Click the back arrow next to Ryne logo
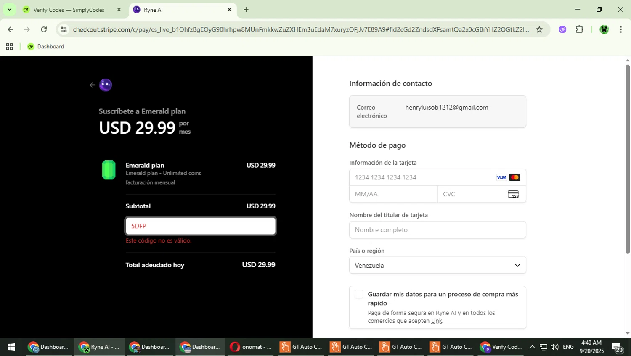This screenshot has height=356, width=631. pos(93,85)
